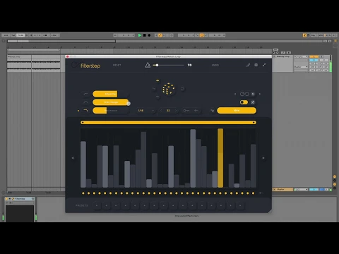Select the filter shape icon beside Filter Range

[85, 102]
